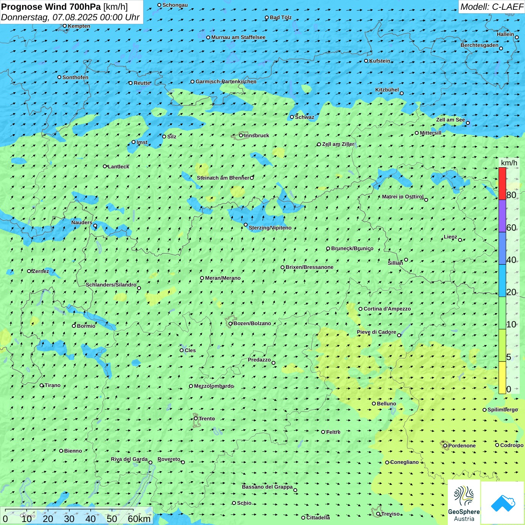Click the light blue legend segment above 20

coord(502,280)
